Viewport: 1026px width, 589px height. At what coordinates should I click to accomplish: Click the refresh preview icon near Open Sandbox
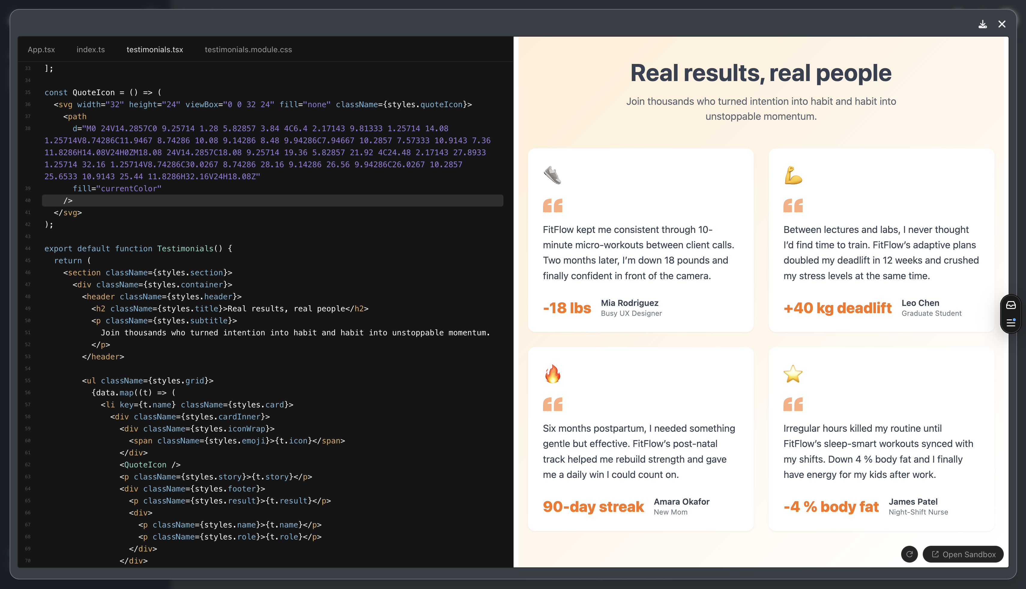tap(910, 554)
